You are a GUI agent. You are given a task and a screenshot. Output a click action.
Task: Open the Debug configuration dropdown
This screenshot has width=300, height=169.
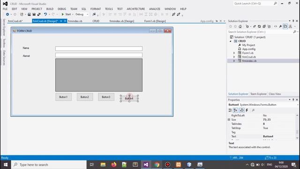pyautogui.click(x=82, y=15)
